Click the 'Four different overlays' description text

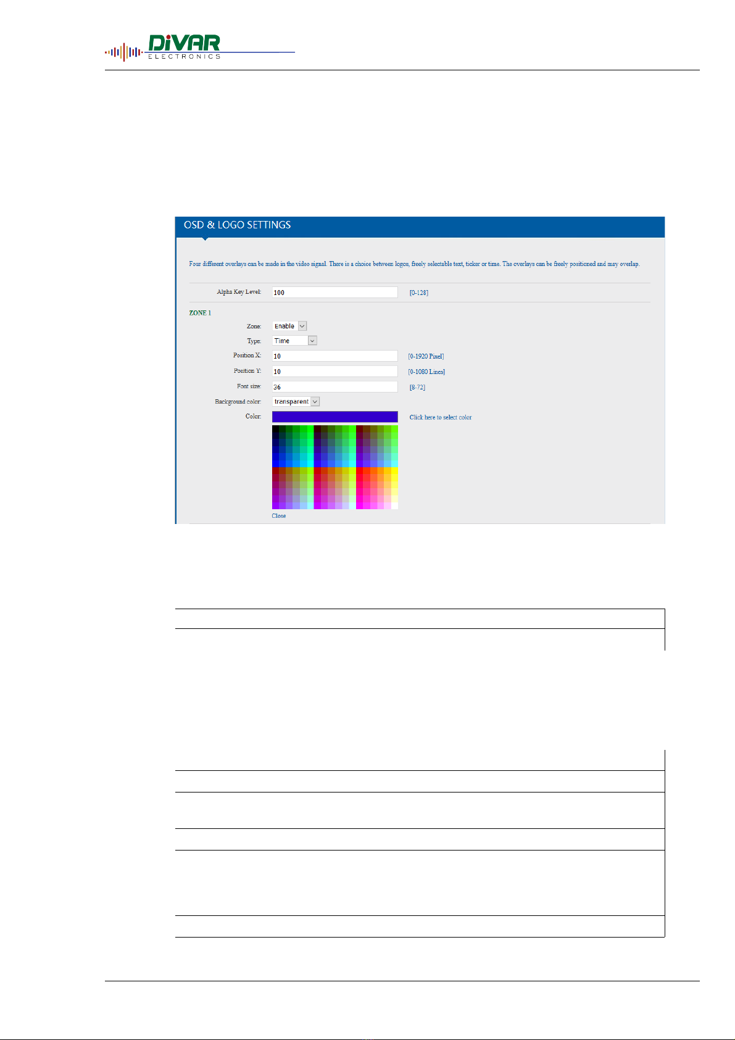pos(414,264)
